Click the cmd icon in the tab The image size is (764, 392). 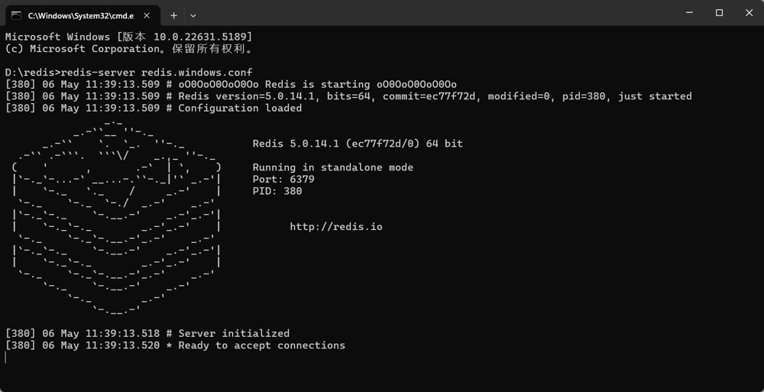16,15
